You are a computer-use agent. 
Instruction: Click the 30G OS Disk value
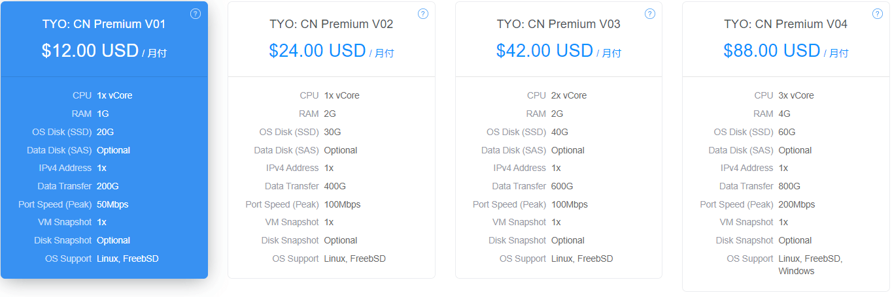[332, 132]
